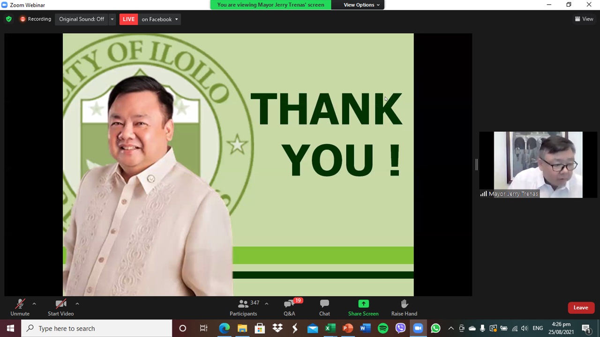
Task: Expand the View Options dropdown
Action: point(361,5)
